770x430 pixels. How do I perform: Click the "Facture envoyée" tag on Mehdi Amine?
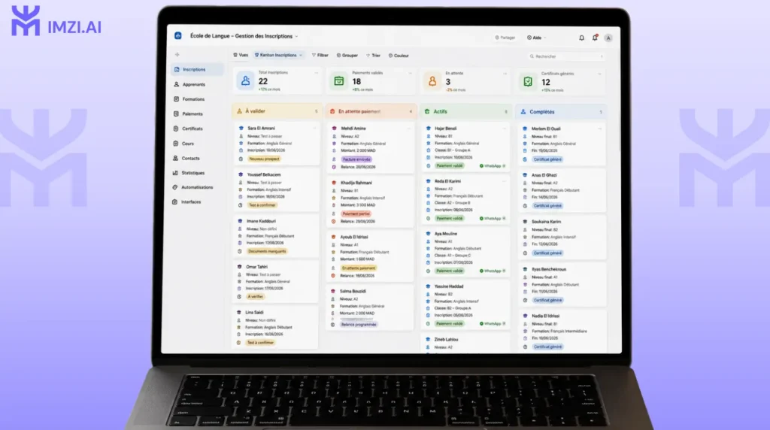[356, 159]
